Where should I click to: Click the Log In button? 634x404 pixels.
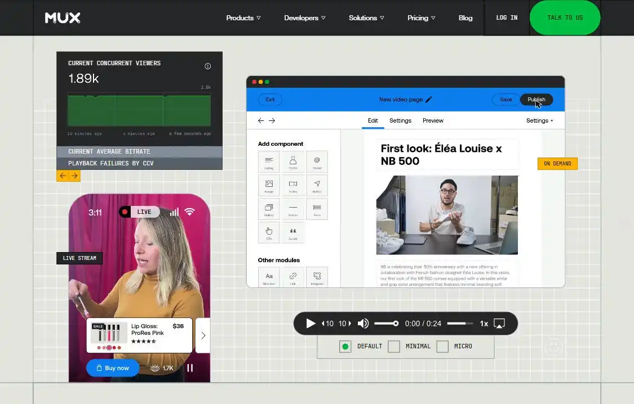pyautogui.click(x=507, y=18)
